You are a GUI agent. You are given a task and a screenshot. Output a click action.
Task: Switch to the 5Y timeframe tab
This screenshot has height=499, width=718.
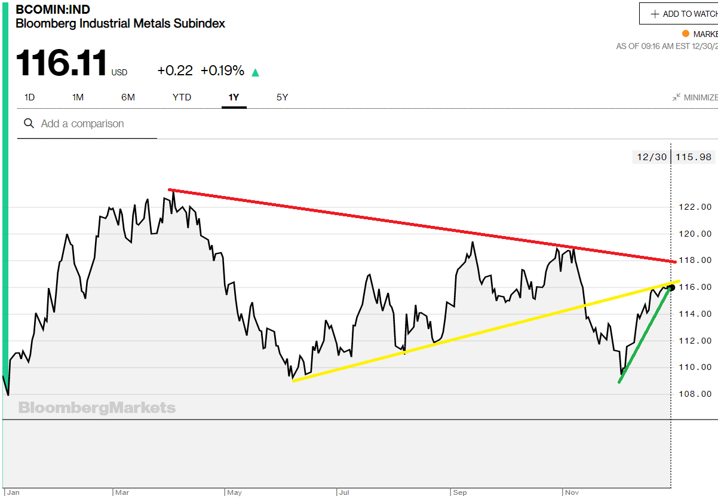tap(281, 97)
